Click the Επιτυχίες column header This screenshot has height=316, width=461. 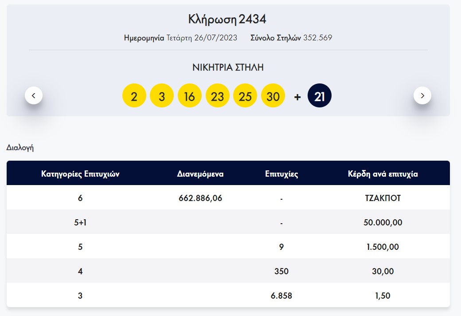pos(281,174)
